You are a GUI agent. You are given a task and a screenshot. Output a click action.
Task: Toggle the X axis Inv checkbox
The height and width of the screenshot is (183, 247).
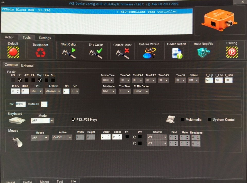[140, 137]
